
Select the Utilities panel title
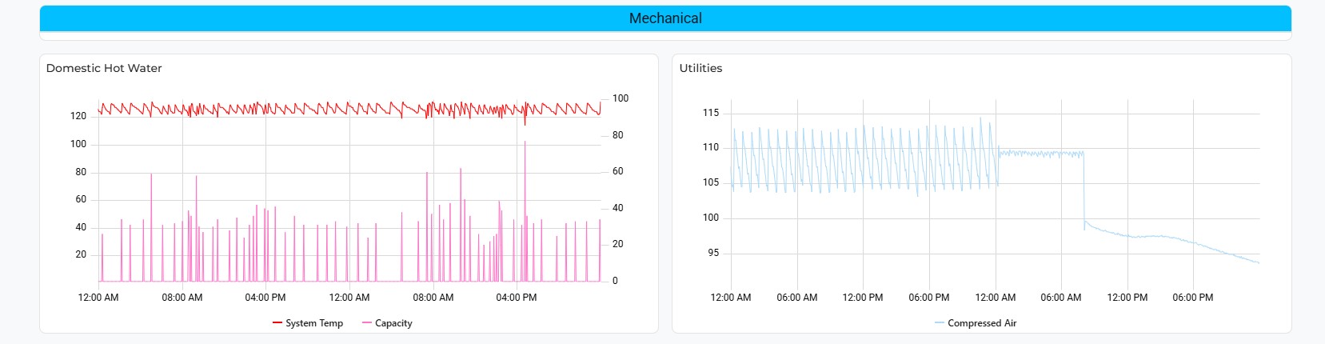pyautogui.click(x=700, y=68)
